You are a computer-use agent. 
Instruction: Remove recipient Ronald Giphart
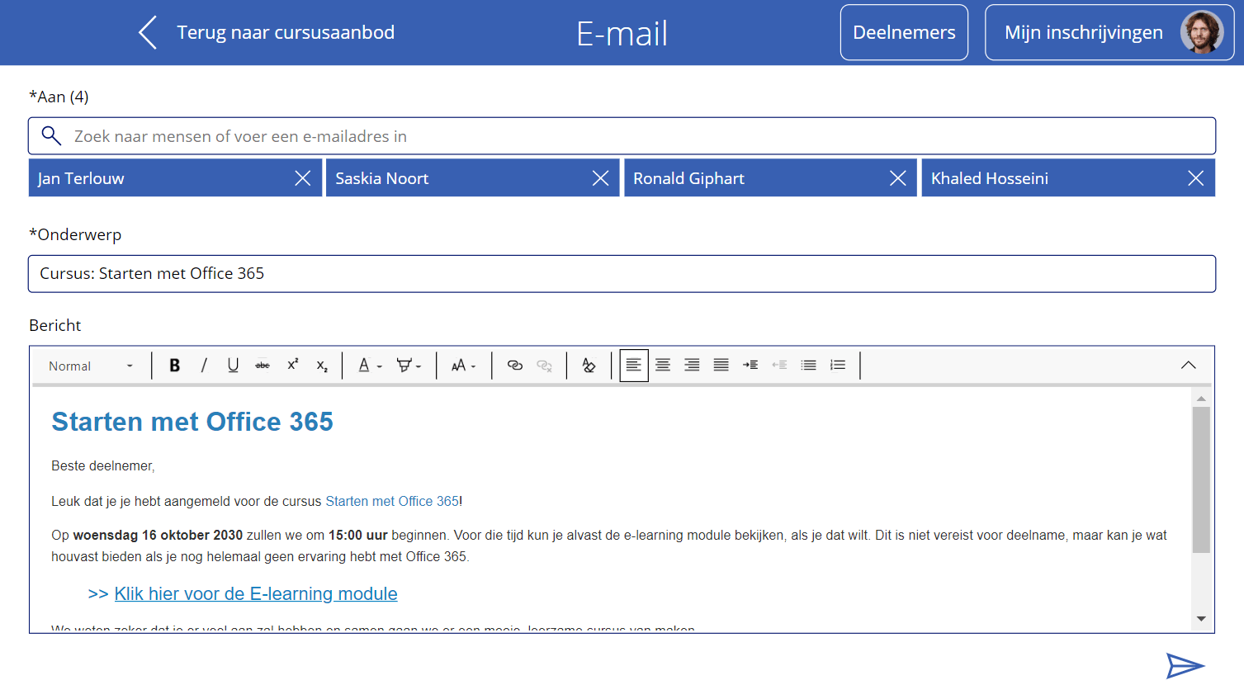tap(898, 178)
